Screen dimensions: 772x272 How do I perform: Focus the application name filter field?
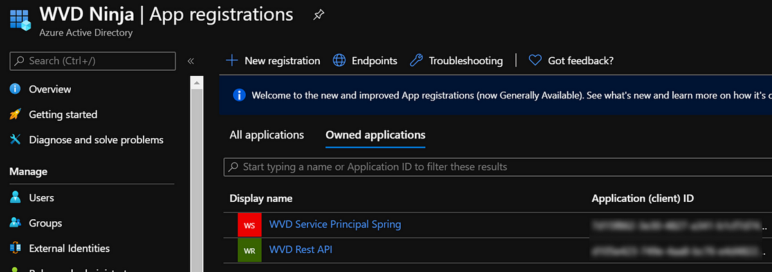pyautogui.click(x=497, y=167)
